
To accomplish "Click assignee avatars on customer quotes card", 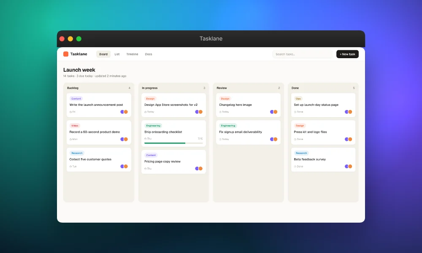I will [124, 167].
